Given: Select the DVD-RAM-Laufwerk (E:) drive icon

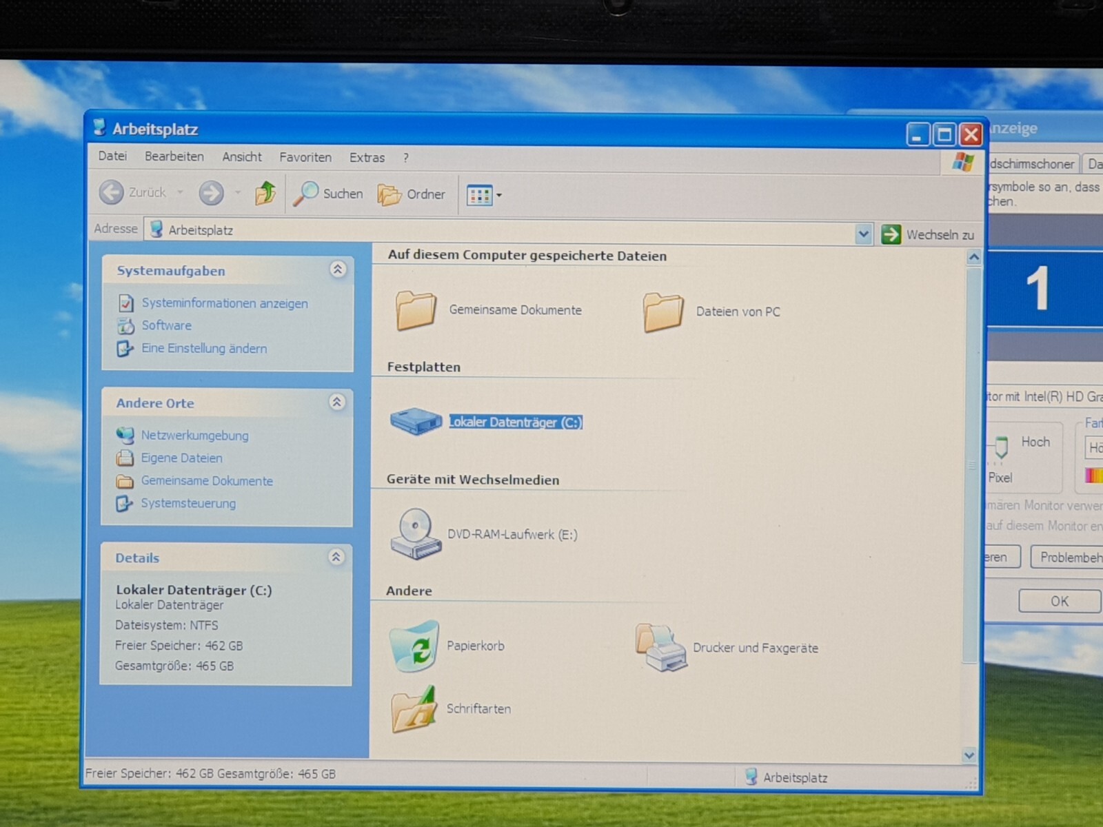Looking at the screenshot, I should pos(415,534).
